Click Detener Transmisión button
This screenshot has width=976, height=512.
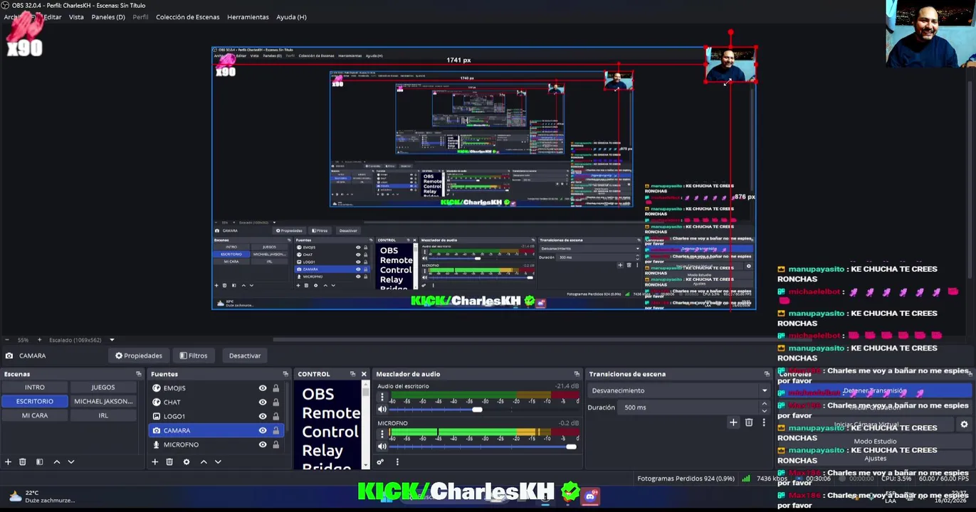[875, 391]
